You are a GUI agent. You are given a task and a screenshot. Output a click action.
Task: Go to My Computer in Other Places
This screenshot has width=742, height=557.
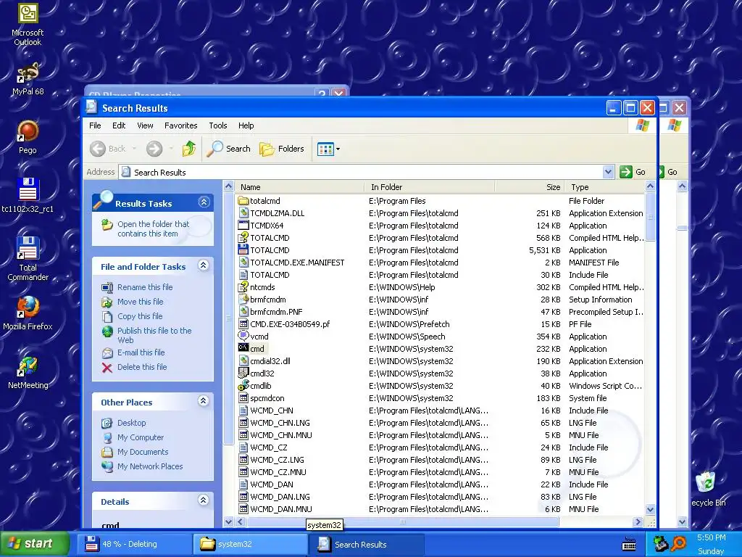(141, 437)
